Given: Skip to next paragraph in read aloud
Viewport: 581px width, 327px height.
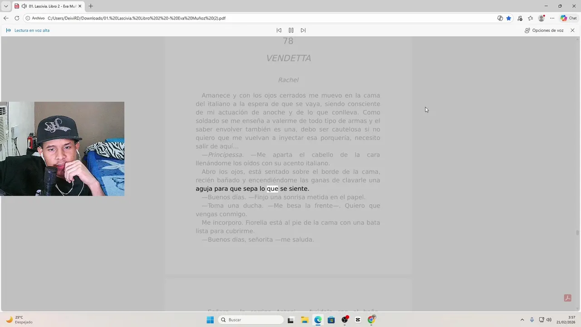Looking at the screenshot, I should coord(303,30).
